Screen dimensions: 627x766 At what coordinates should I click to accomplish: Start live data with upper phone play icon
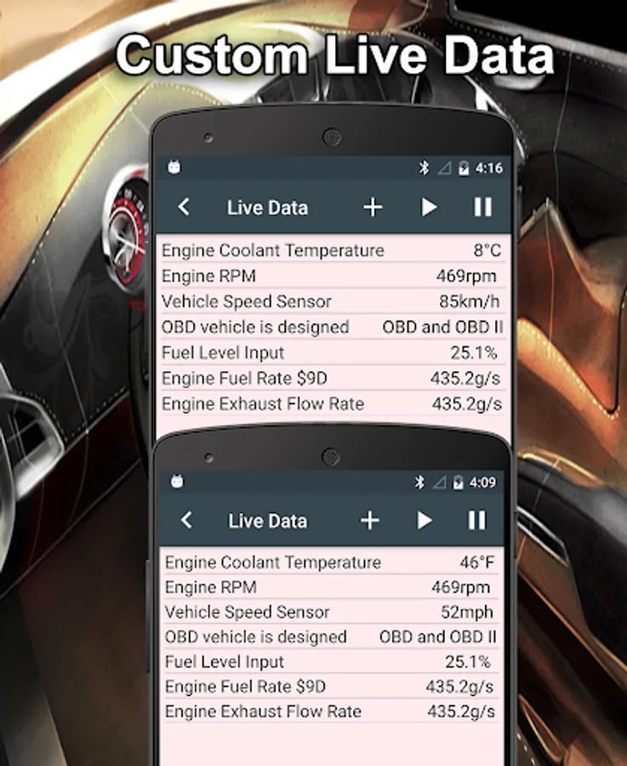click(x=429, y=207)
